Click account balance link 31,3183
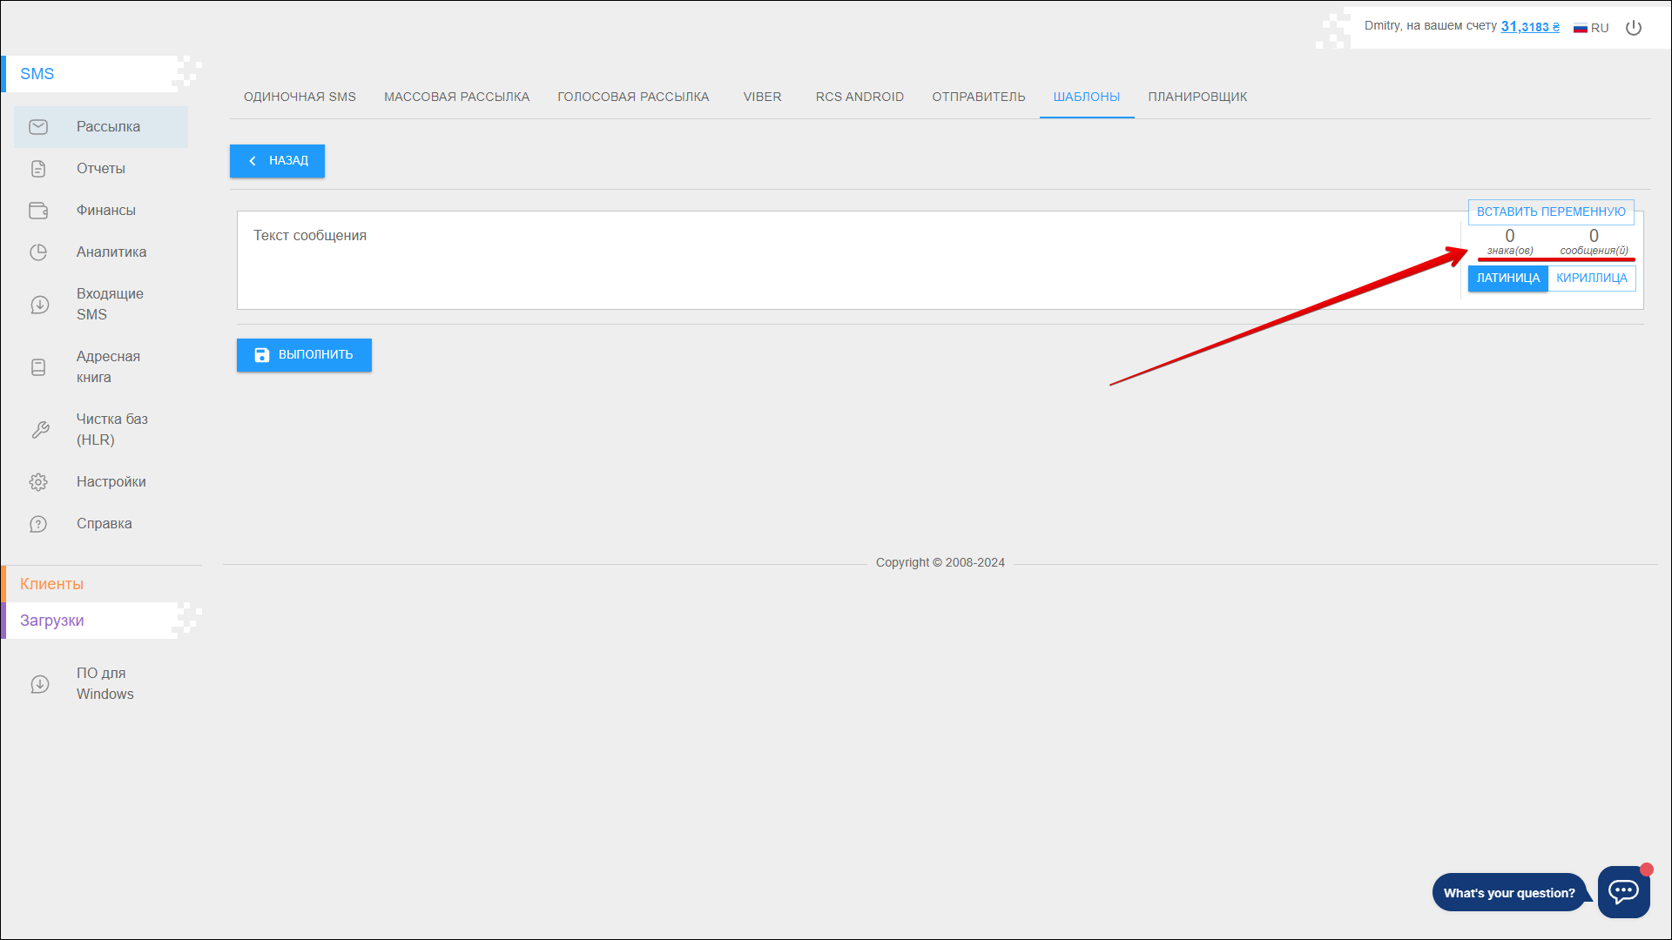The image size is (1672, 940). click(1529, 27)
